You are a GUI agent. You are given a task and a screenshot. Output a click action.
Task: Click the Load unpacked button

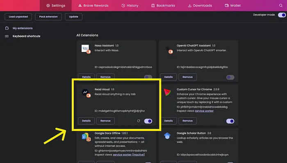click(18, 17)
